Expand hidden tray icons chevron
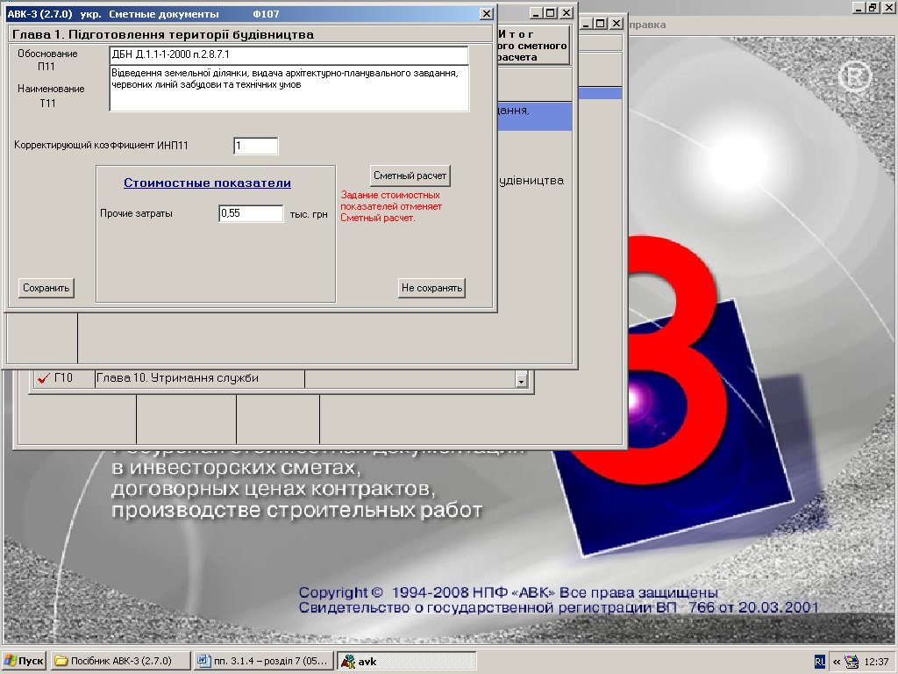898x674 pixels. [837, 662]
